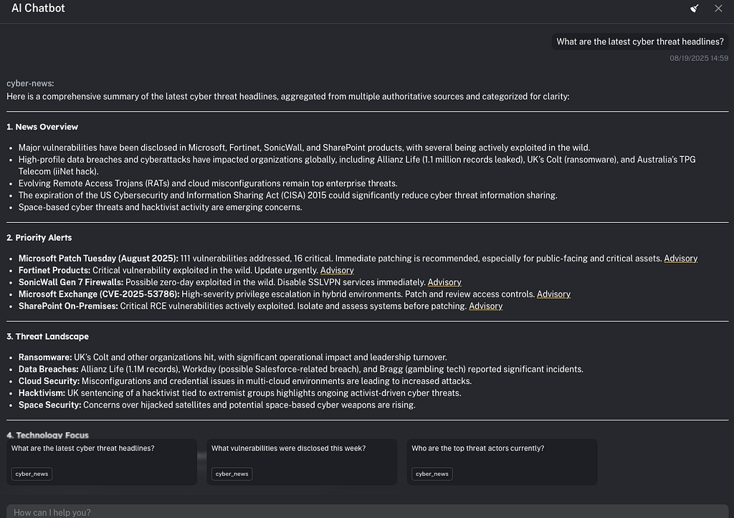Image resolution: width=734 pixels, height=518 pixels.
Task: Click the 'AI Chatbot' panel title
Action: [x=38, y=9]
